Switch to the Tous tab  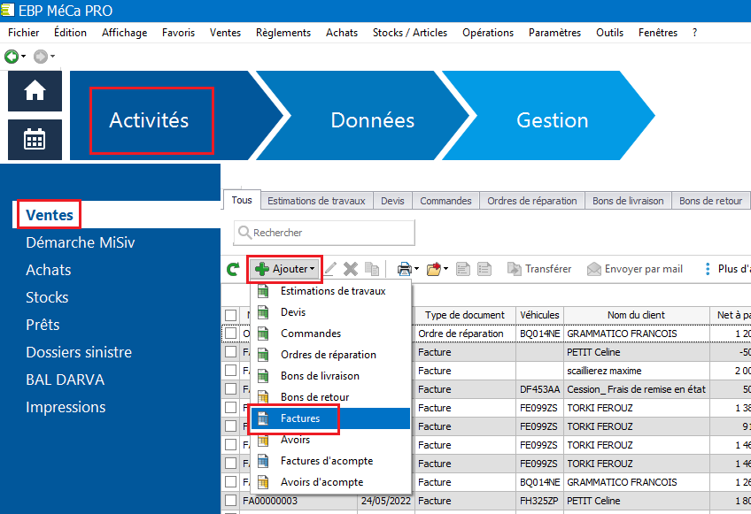(242, 200)
